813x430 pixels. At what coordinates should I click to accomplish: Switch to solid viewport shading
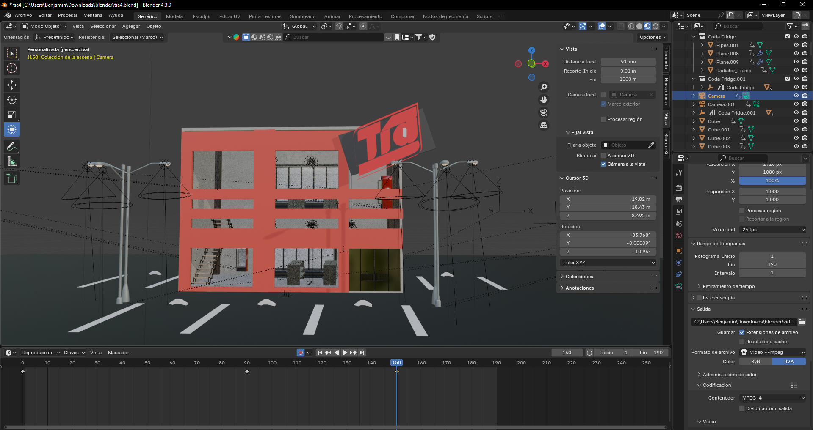(x=639, y=26)
